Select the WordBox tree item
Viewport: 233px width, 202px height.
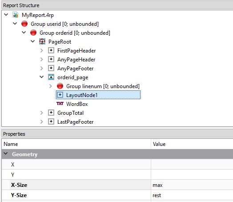(x=77, y=104)
